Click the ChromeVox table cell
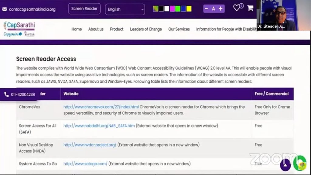This screenshot has width=311, height=175. tap(39, 110)
